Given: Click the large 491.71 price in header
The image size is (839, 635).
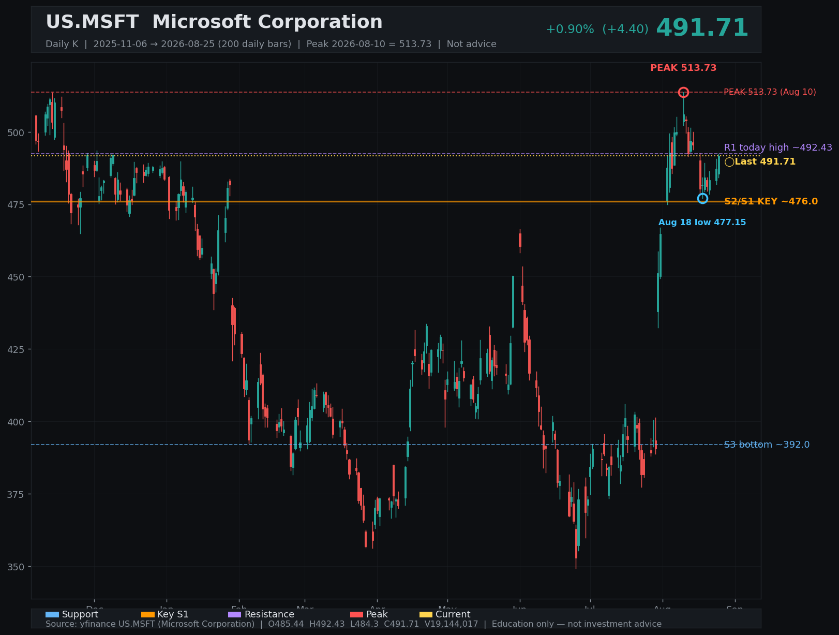Looking at the screenshot, I should tap(702, 28).
